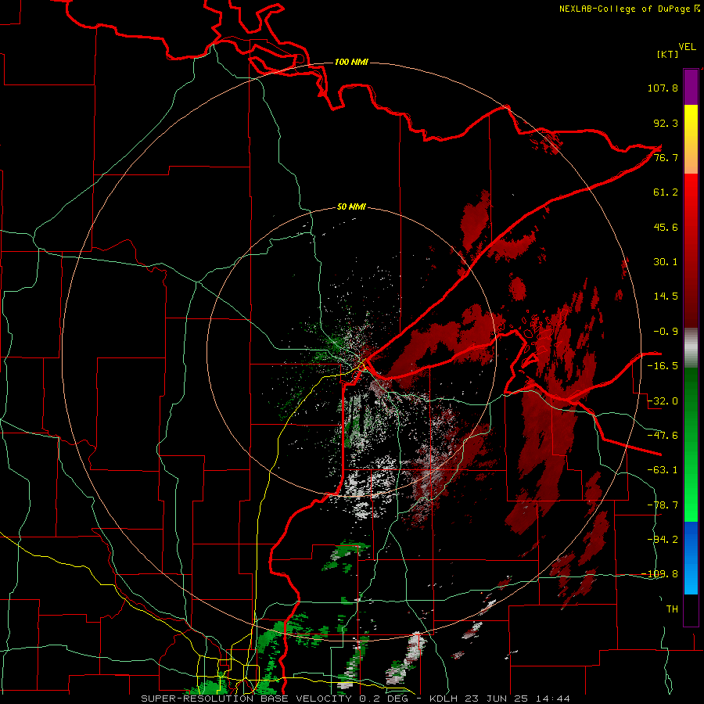
Task: Pick the green inbound segment of the scale
Action: click(x=691, y=444)
